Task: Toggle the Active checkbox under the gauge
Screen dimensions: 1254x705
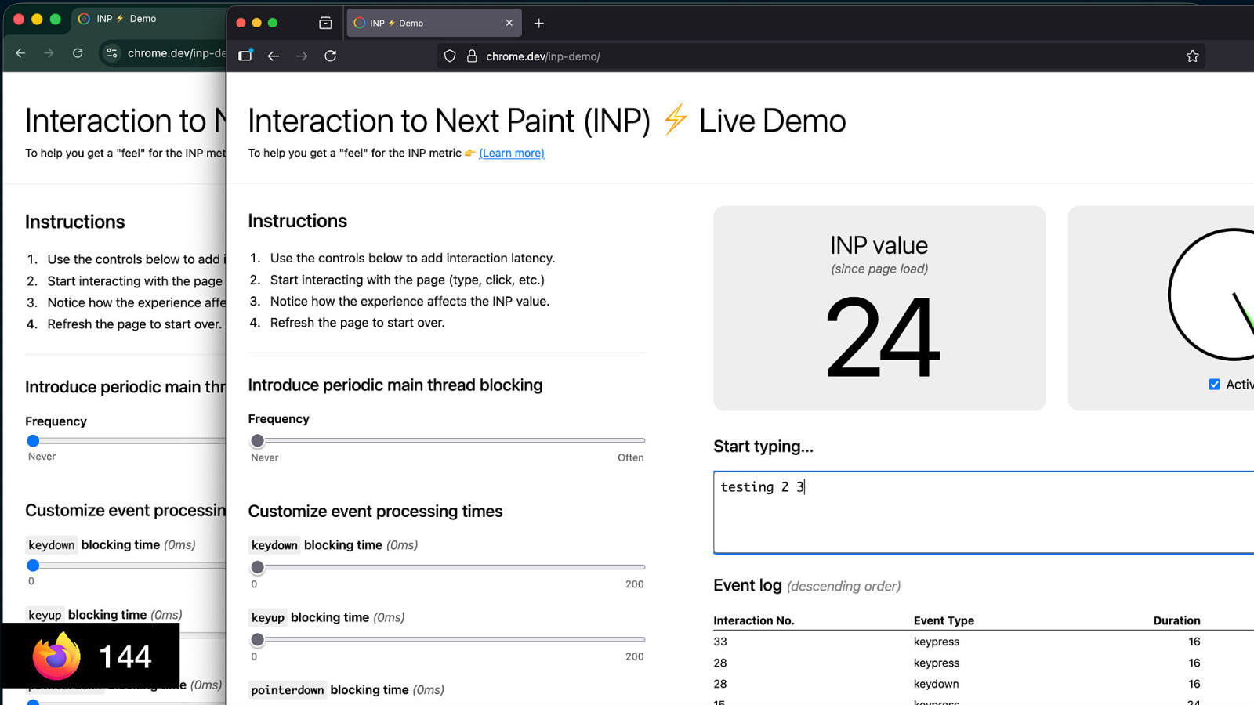Action: tap(1214, 385)
